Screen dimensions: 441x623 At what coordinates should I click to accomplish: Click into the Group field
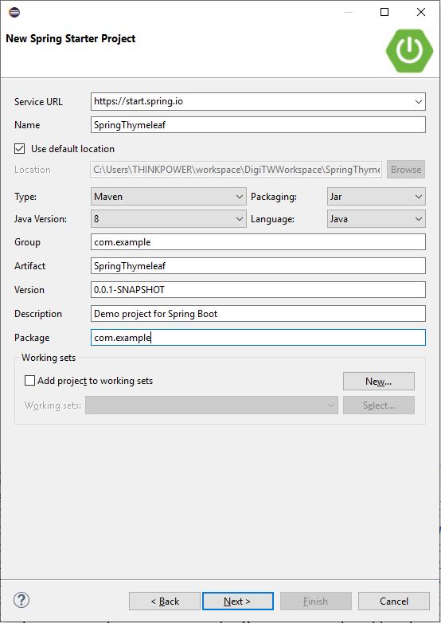coord(258,242)
